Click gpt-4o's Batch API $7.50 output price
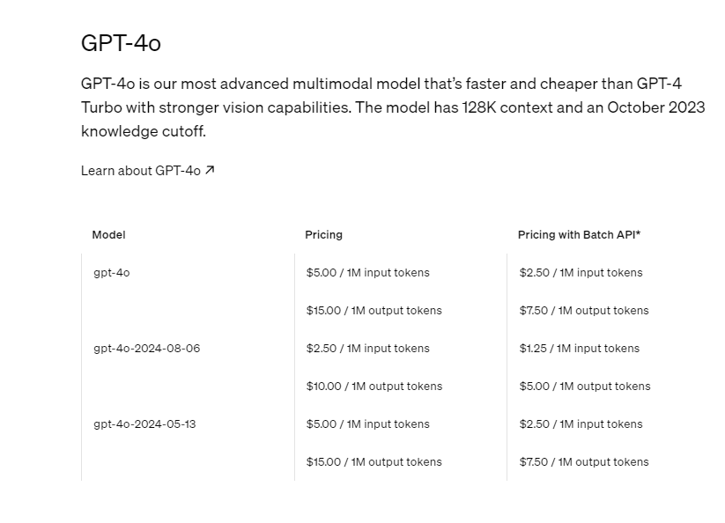725x523 pixels. point(583,311)
